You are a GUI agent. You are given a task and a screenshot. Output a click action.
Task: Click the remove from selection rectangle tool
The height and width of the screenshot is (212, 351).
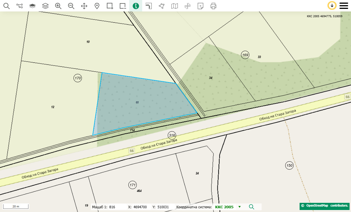click(x=123, y=6)
